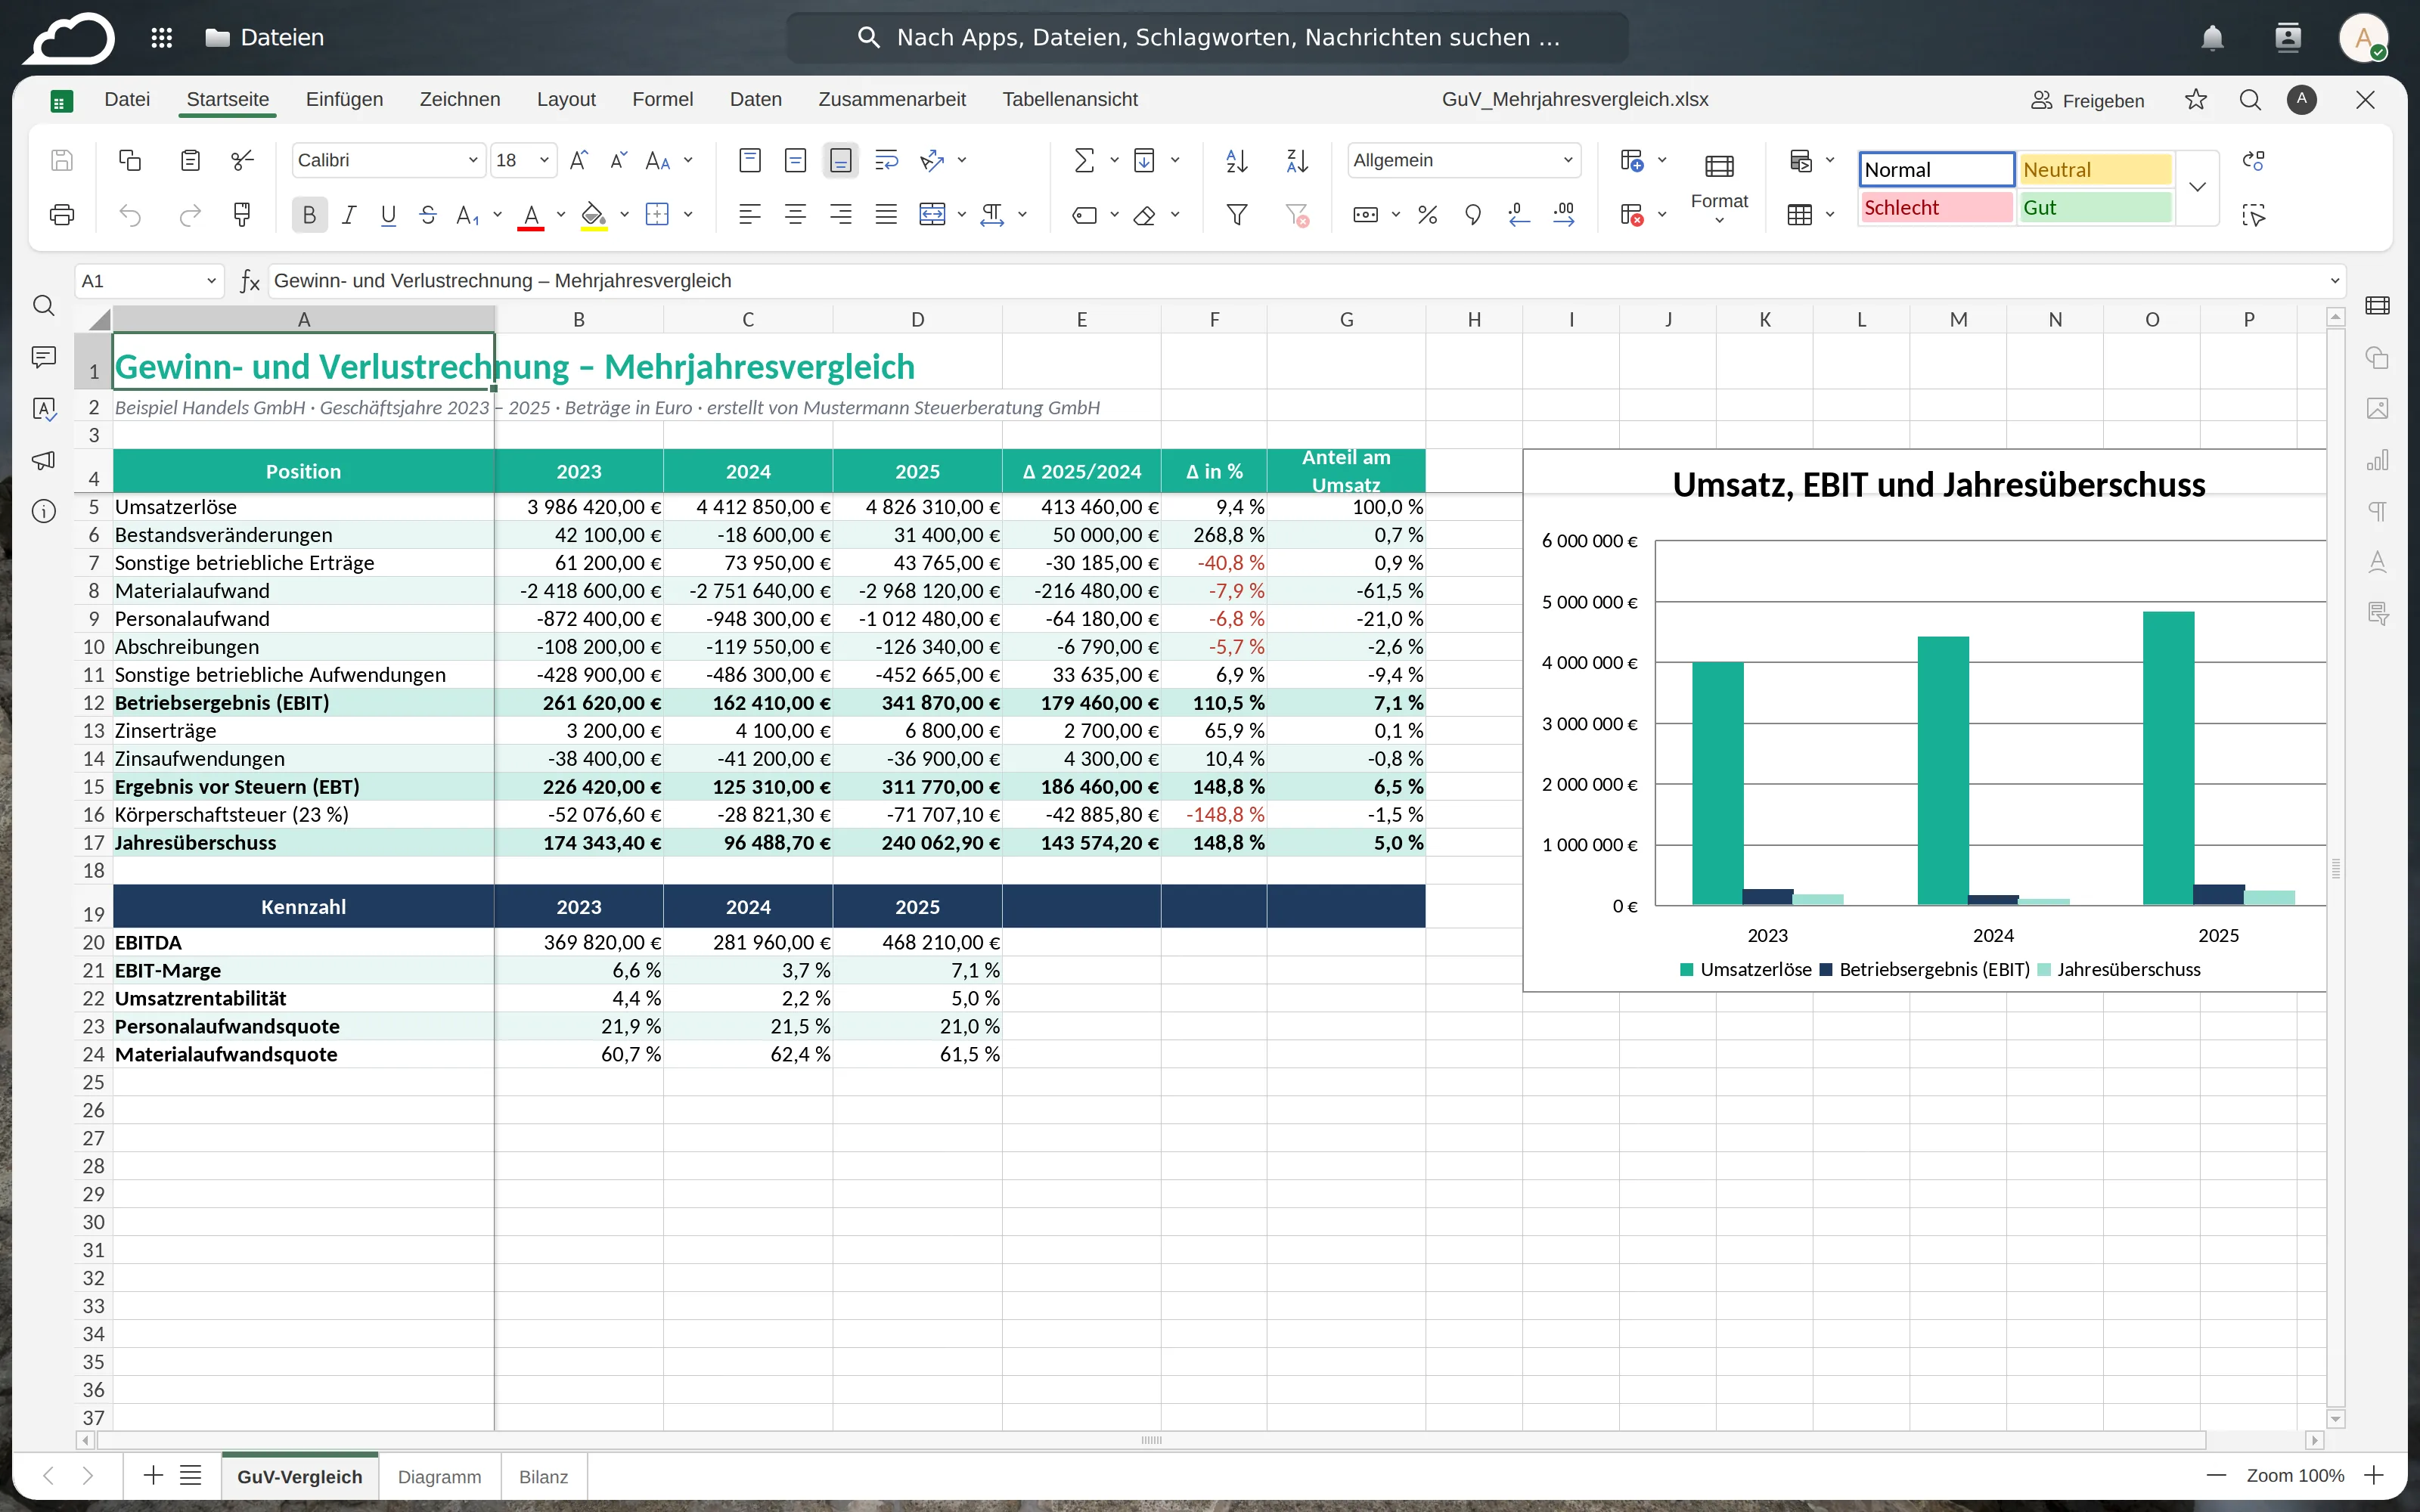Click the Format button
The height and width of the screenshot is (1512, 2420).
(x=1719, y=187)
